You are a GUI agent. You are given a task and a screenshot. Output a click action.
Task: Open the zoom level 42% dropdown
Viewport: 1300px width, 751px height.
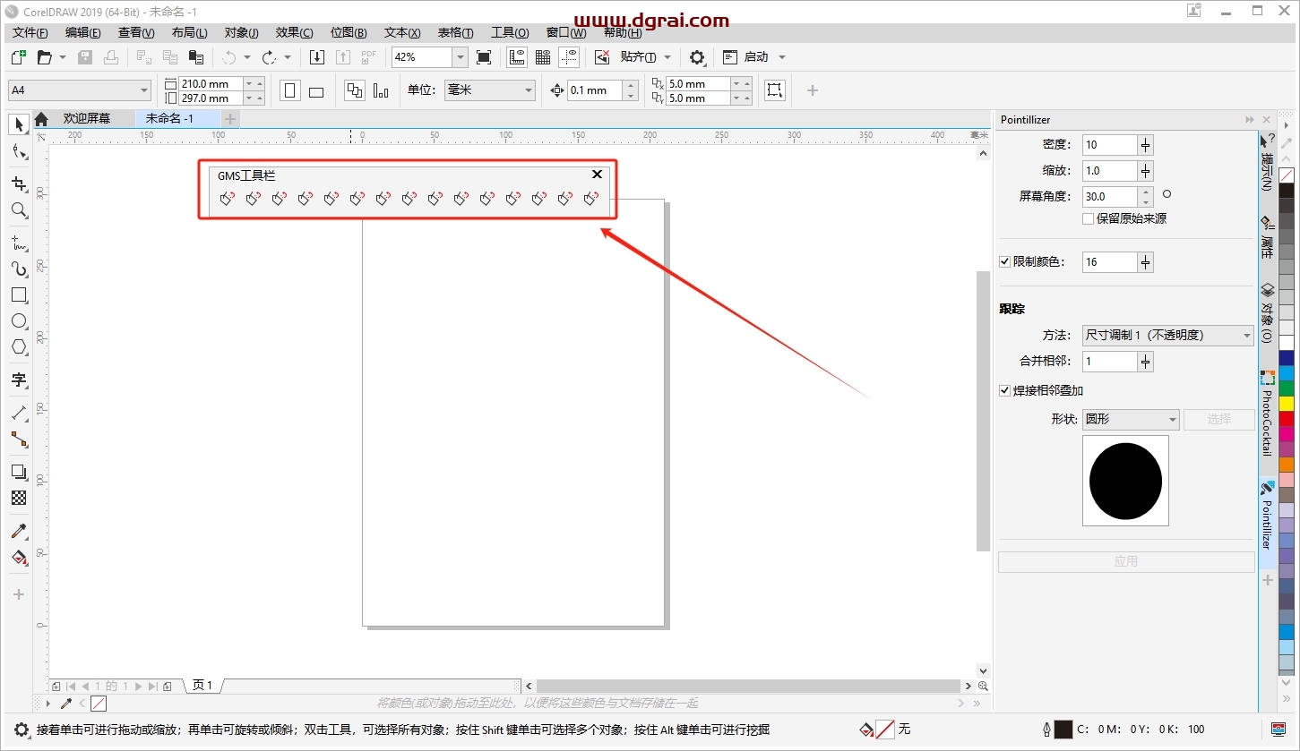click(x=461, y=57)
